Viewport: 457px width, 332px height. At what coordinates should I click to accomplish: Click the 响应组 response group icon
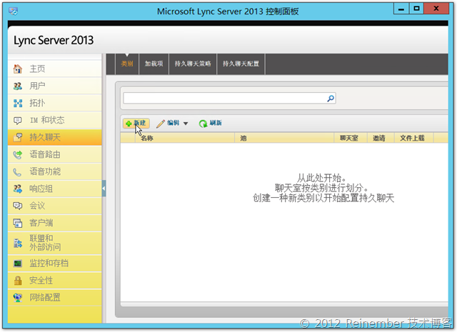coord(18,189)
